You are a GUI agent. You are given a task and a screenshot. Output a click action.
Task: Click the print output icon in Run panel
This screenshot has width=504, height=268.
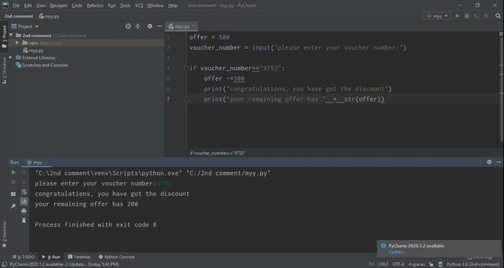tap(24, 211)
